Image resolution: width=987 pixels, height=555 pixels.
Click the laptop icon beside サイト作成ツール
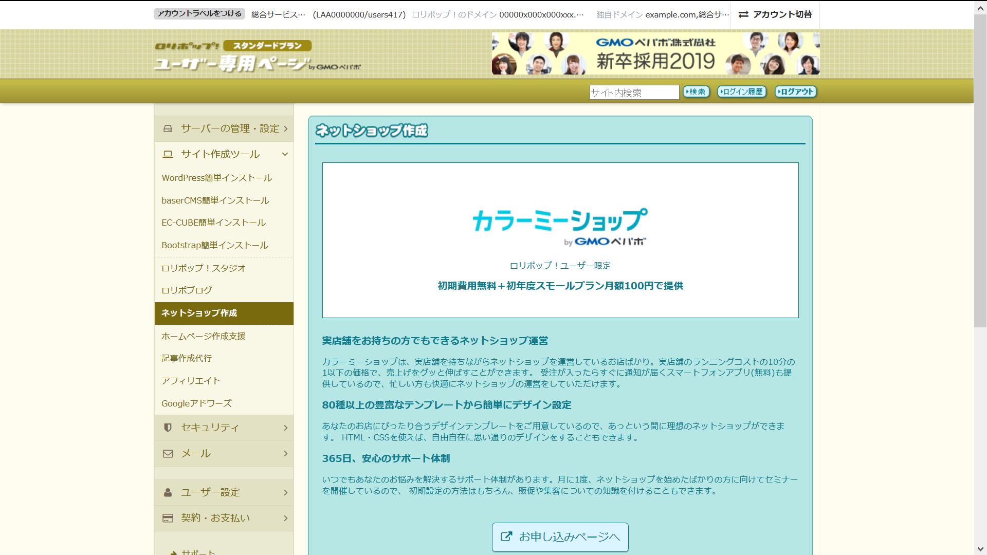coord(168,154)
